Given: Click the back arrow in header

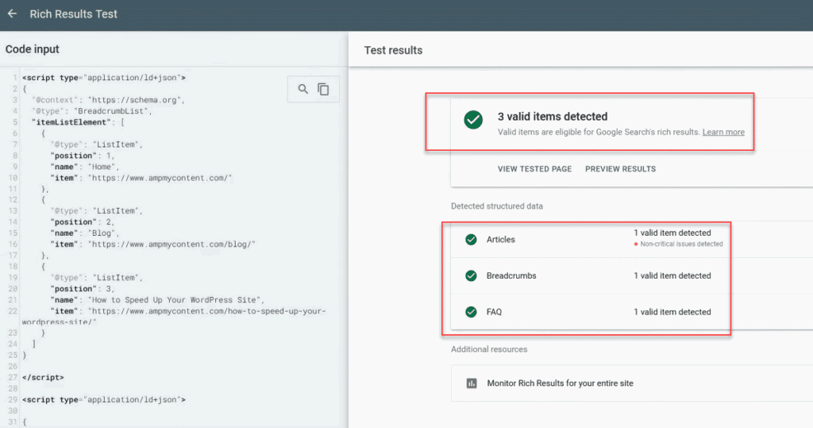Looking at the screenshot, I should (12, 14).
